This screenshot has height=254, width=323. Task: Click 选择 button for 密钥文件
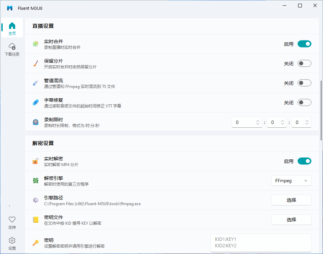coord(291,220)
